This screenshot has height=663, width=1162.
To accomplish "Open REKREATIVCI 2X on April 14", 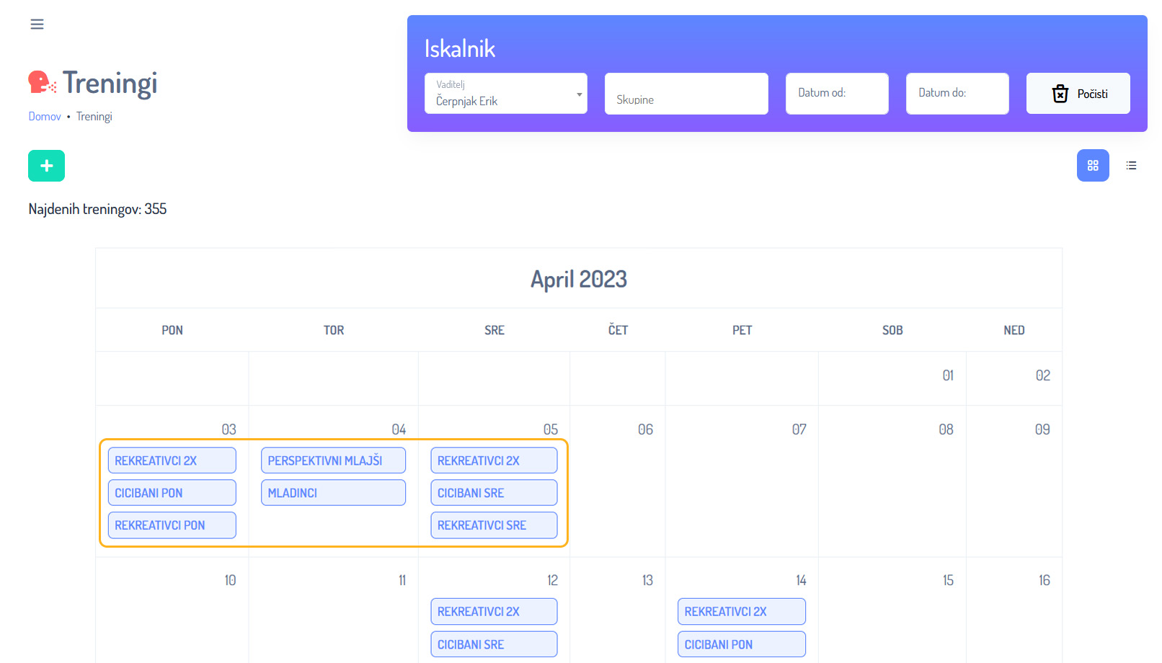I will click(x=741, y=612).
